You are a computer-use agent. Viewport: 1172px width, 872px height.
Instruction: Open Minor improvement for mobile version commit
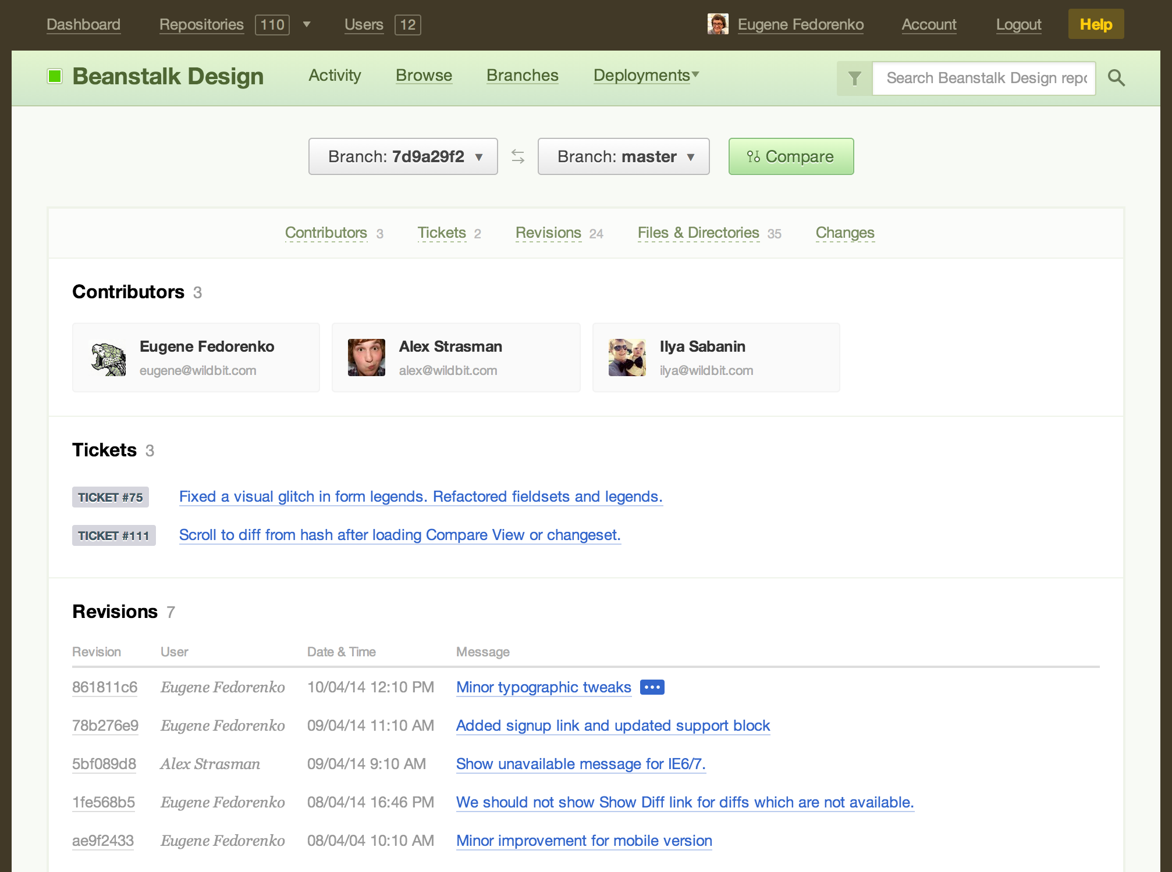tap(584, 841)
